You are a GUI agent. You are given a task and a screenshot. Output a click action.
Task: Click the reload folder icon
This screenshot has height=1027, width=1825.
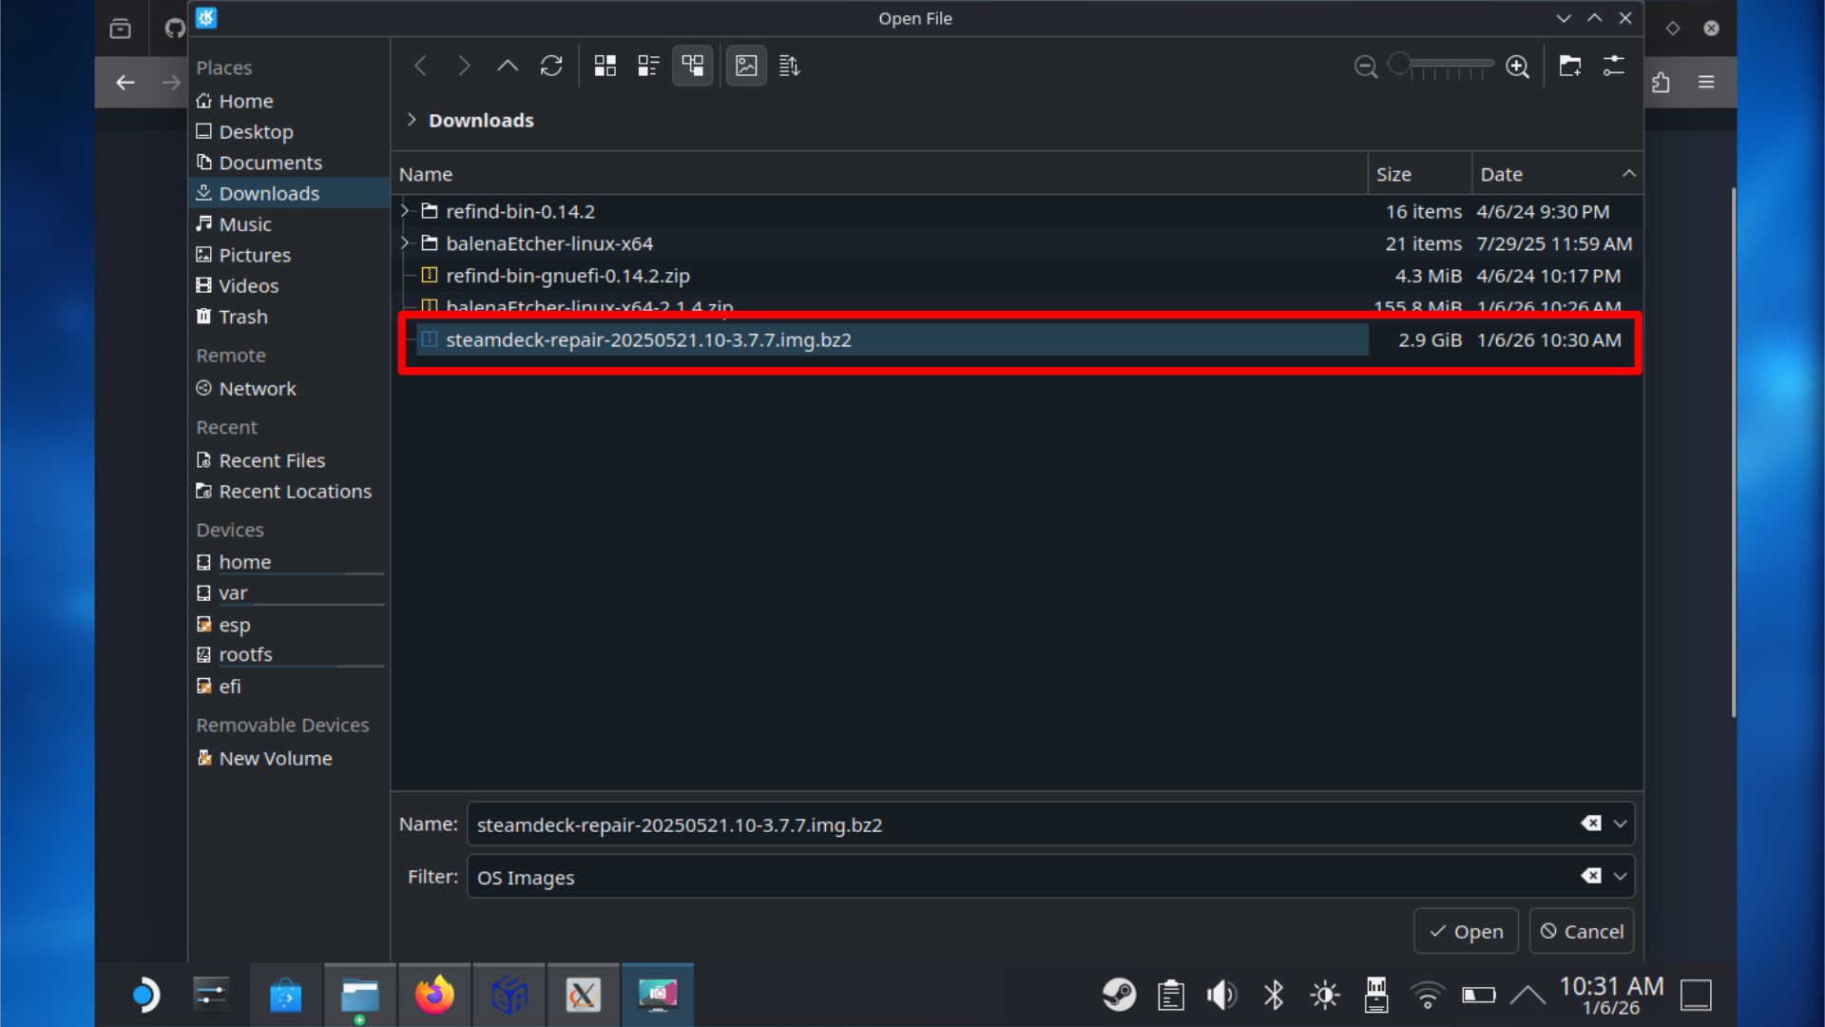pyautogui.click(x=551, y=66)
